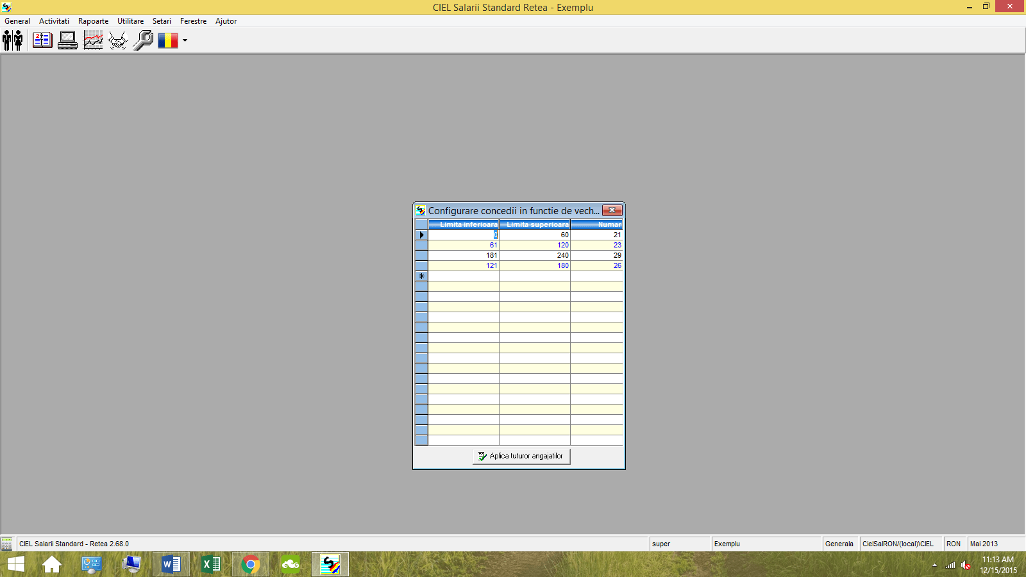
Task: Click the Numar column header
Action: [596, 224]
